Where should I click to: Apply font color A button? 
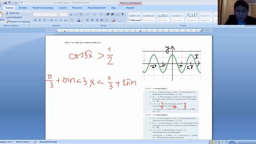coord(79,20)
